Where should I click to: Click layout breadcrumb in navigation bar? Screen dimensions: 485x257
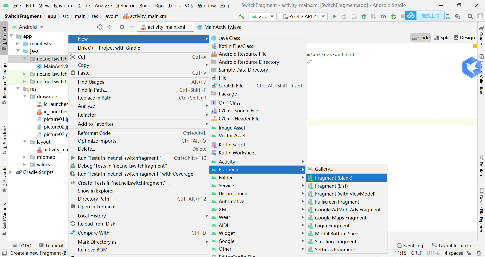point(111,16)
